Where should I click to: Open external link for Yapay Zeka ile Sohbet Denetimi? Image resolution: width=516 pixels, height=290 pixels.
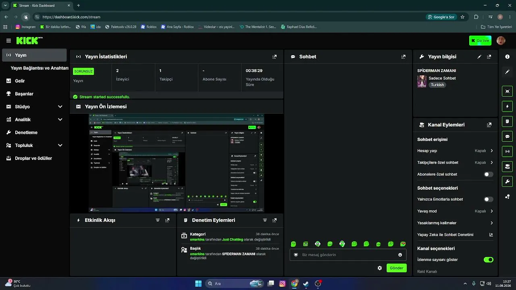(x=491, y=235)
